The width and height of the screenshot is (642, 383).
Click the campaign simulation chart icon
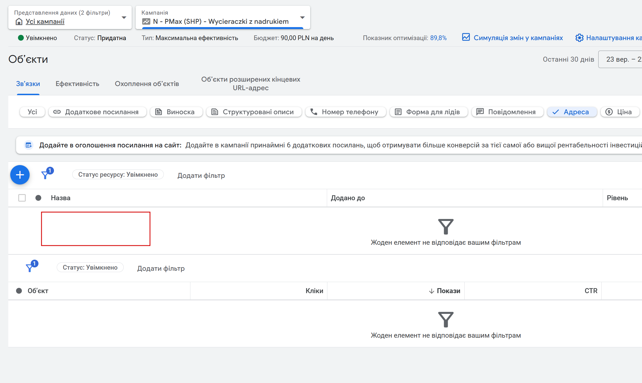tap(466, 37)
